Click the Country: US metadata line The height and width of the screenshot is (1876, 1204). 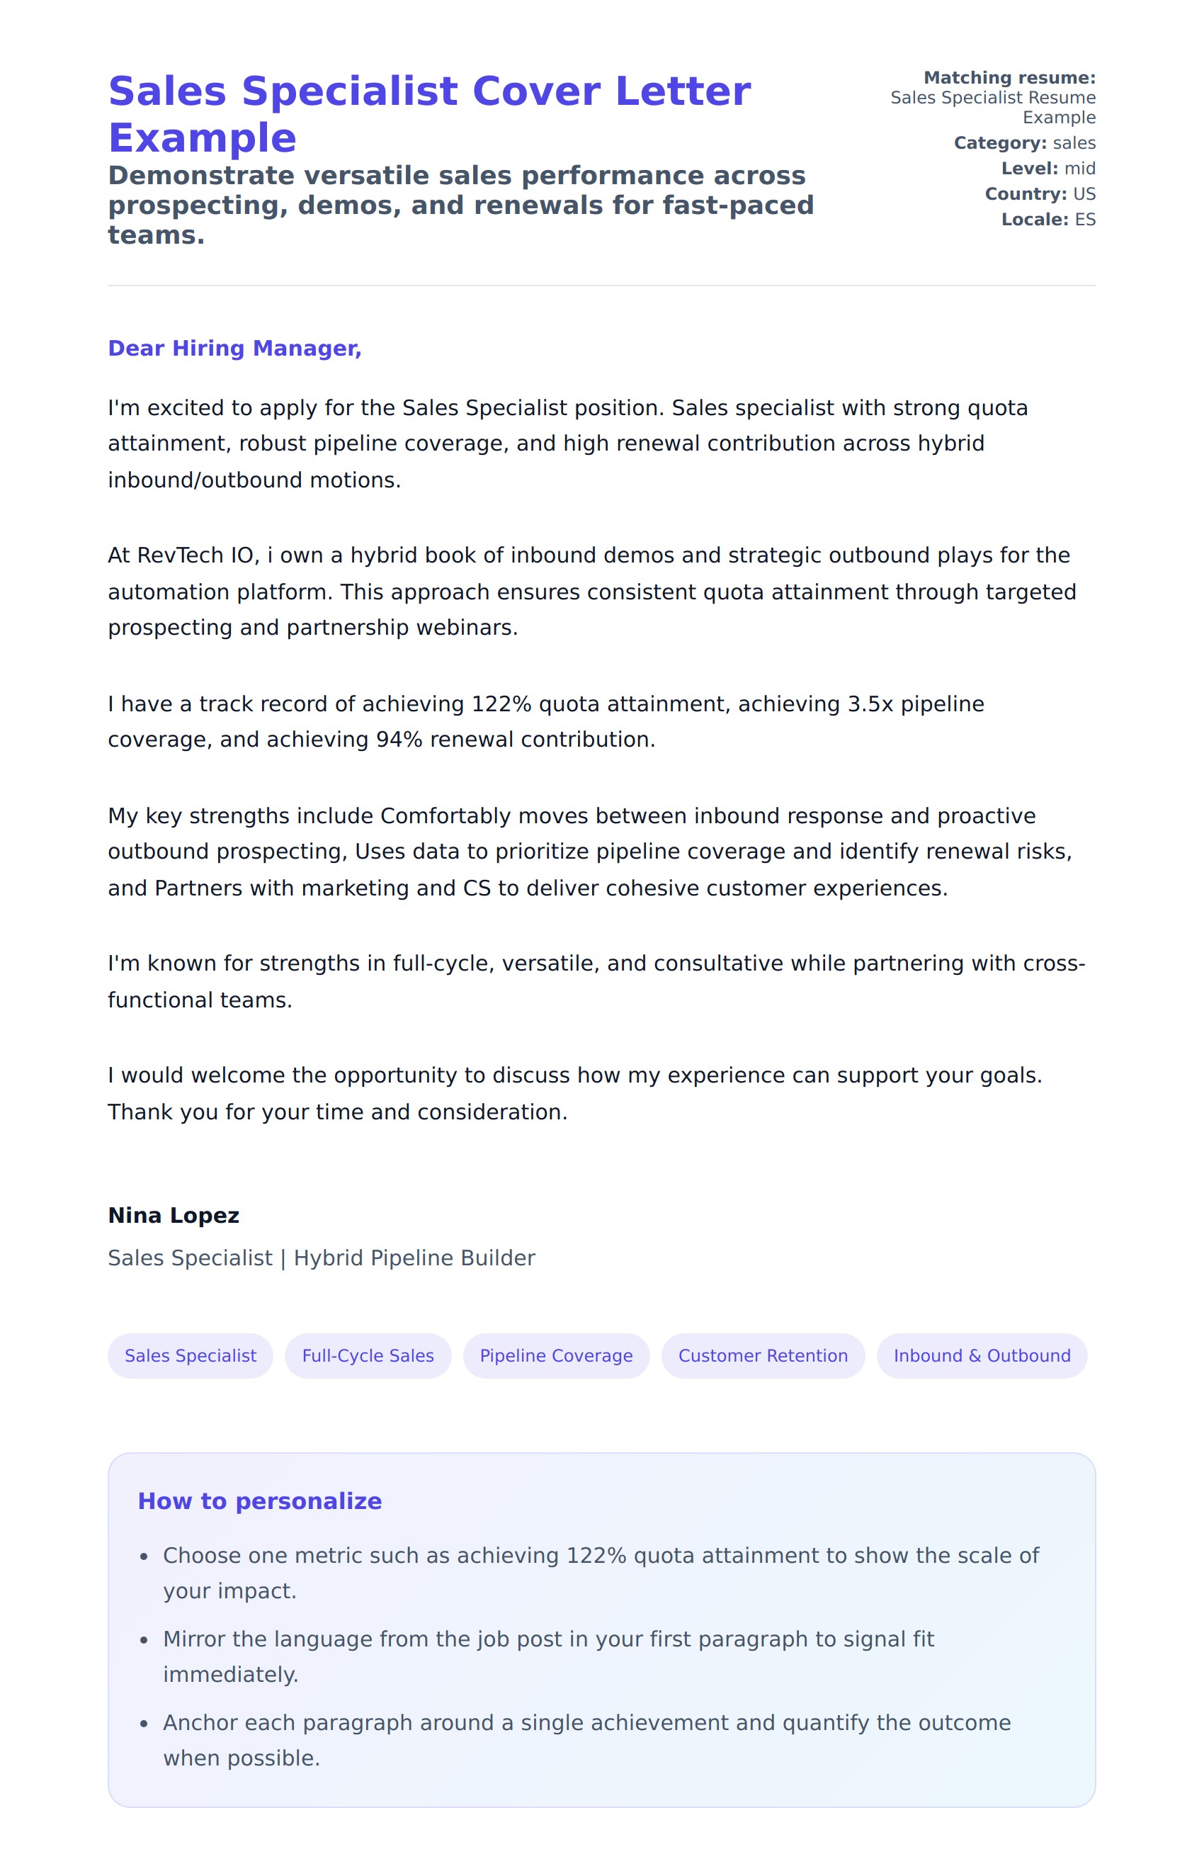[1040, 194]
